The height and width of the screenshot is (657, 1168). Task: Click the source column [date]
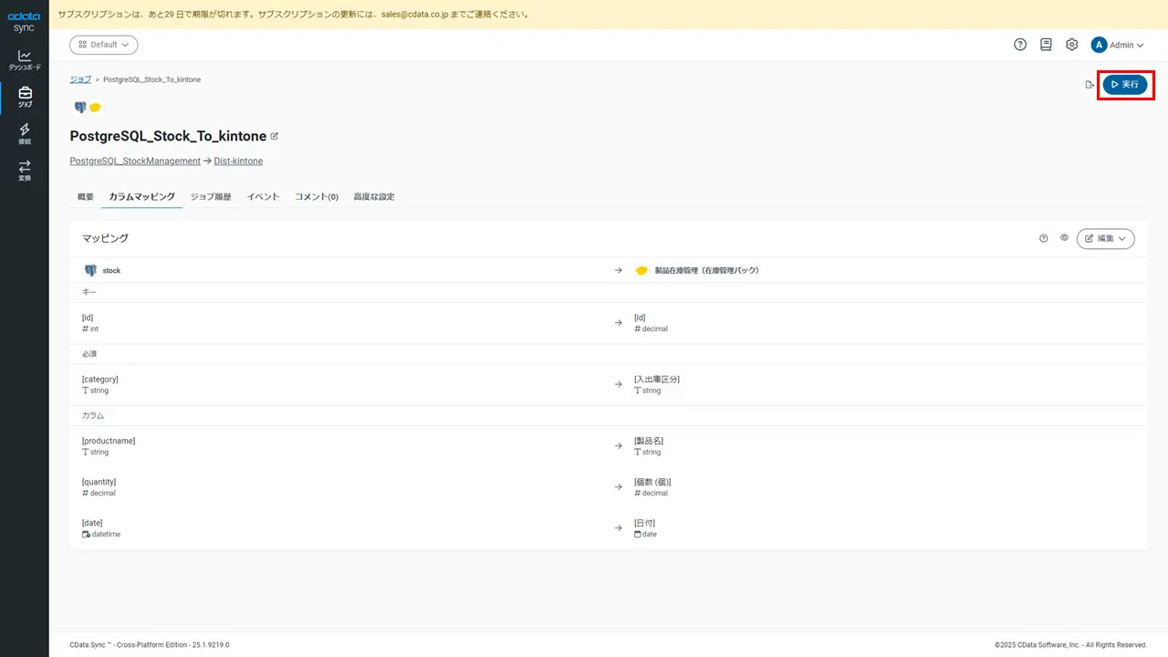point(92,523)
